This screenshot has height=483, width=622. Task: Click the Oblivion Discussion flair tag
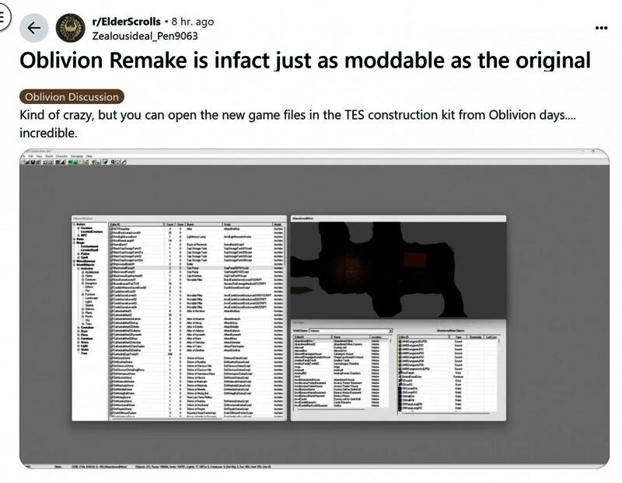(72, 97)
